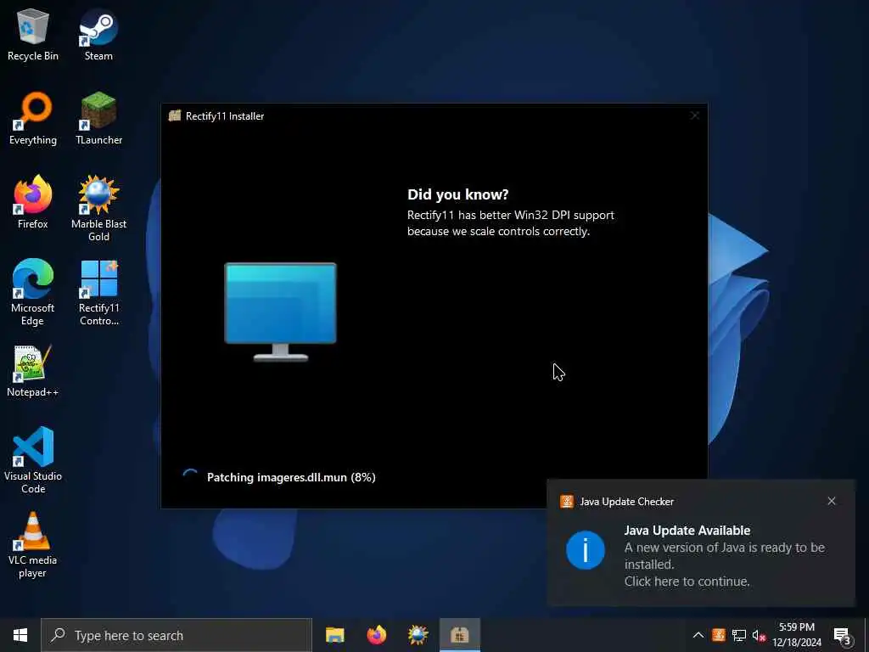This screenshot has height=652, width=869.
Task: Click the Win32 DPI support tip text
Action: pyautogui.click(x=510, y=223)
